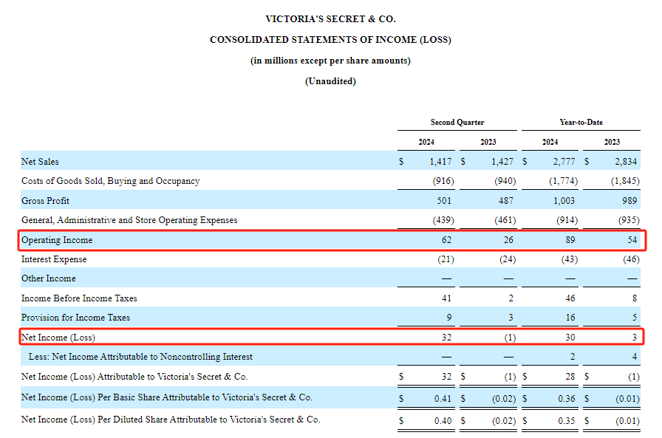Click the Operating Income value 26
The height and width of the screenshot is (438, 662).
click(x=509, y=240)
